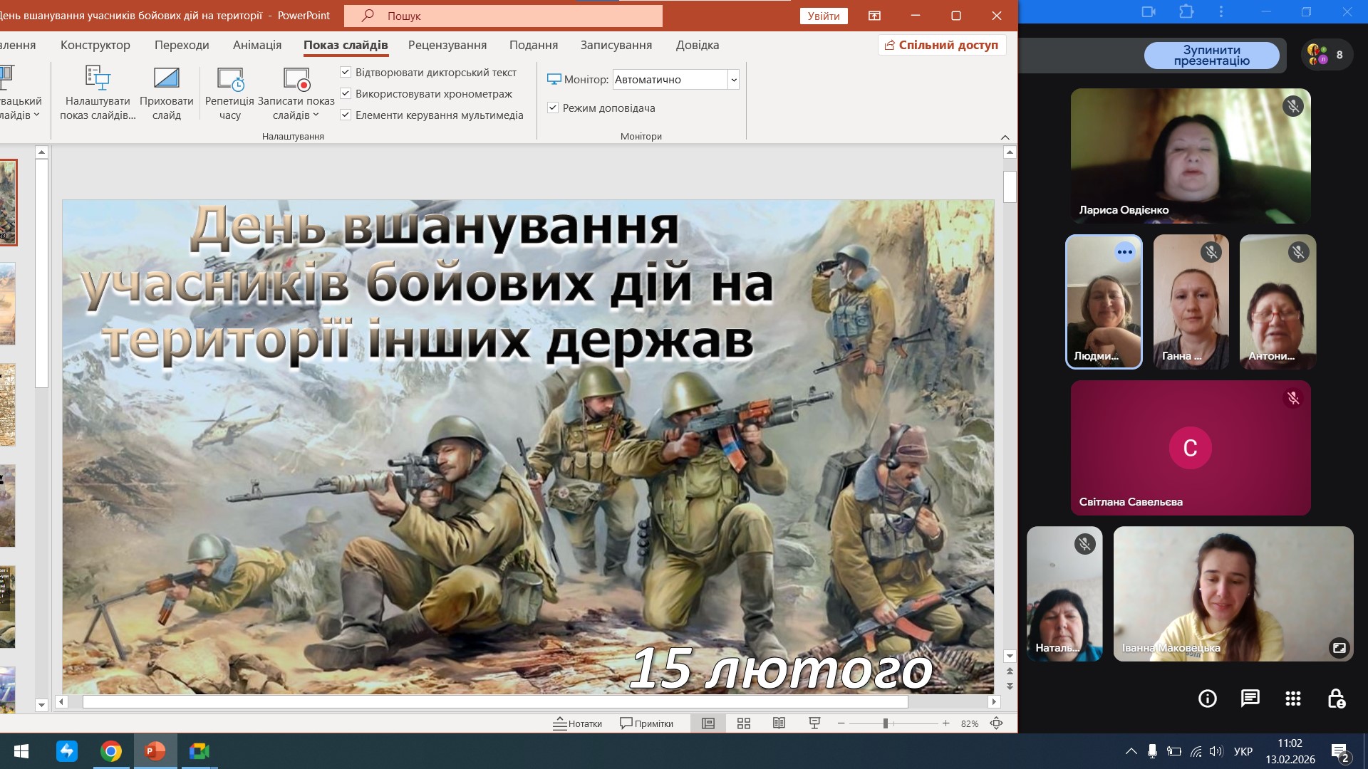Screen dimensions: 1368x769
Task: Uncheck Play Narrations checkbox
Action: click(346, 72)
